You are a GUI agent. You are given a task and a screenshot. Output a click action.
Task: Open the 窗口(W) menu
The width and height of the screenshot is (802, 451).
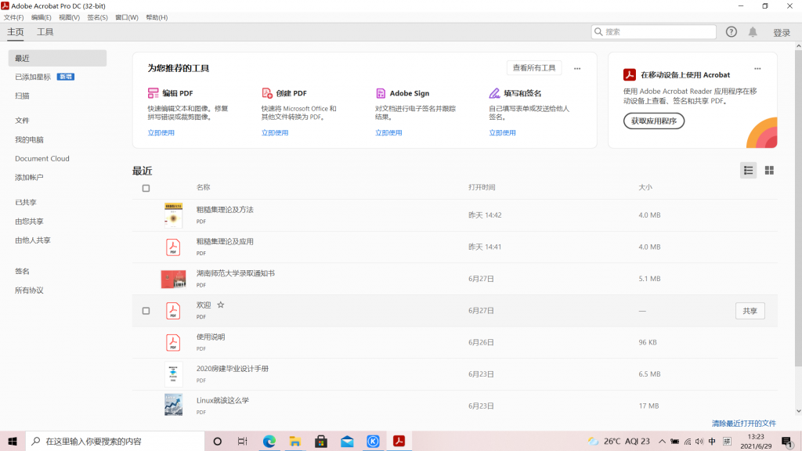pyautogui.click(x=126, y=17)
